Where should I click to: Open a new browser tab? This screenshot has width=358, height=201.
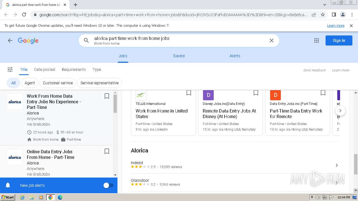click(76, 5)
